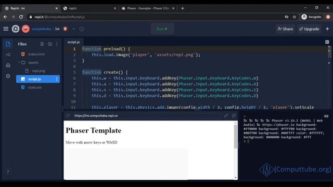Click the Upgrade button
The image size is (333, 187).
[x=309, y=29]
